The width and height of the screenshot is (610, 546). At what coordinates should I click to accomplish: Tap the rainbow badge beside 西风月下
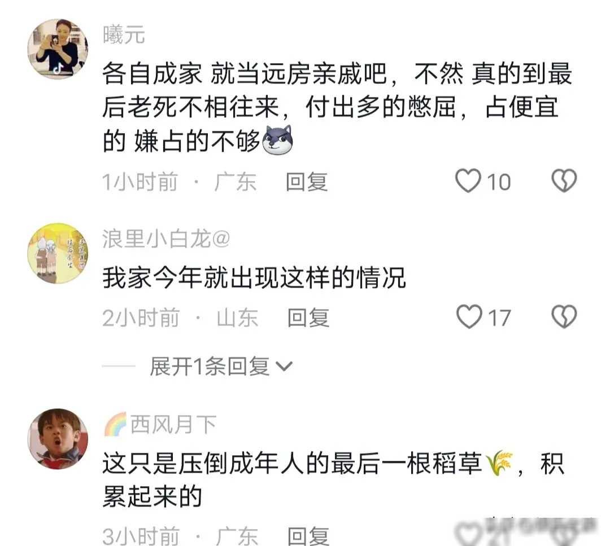[x=116, y=424]
